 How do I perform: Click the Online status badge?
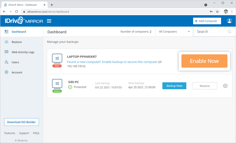[x=57, y=91]
